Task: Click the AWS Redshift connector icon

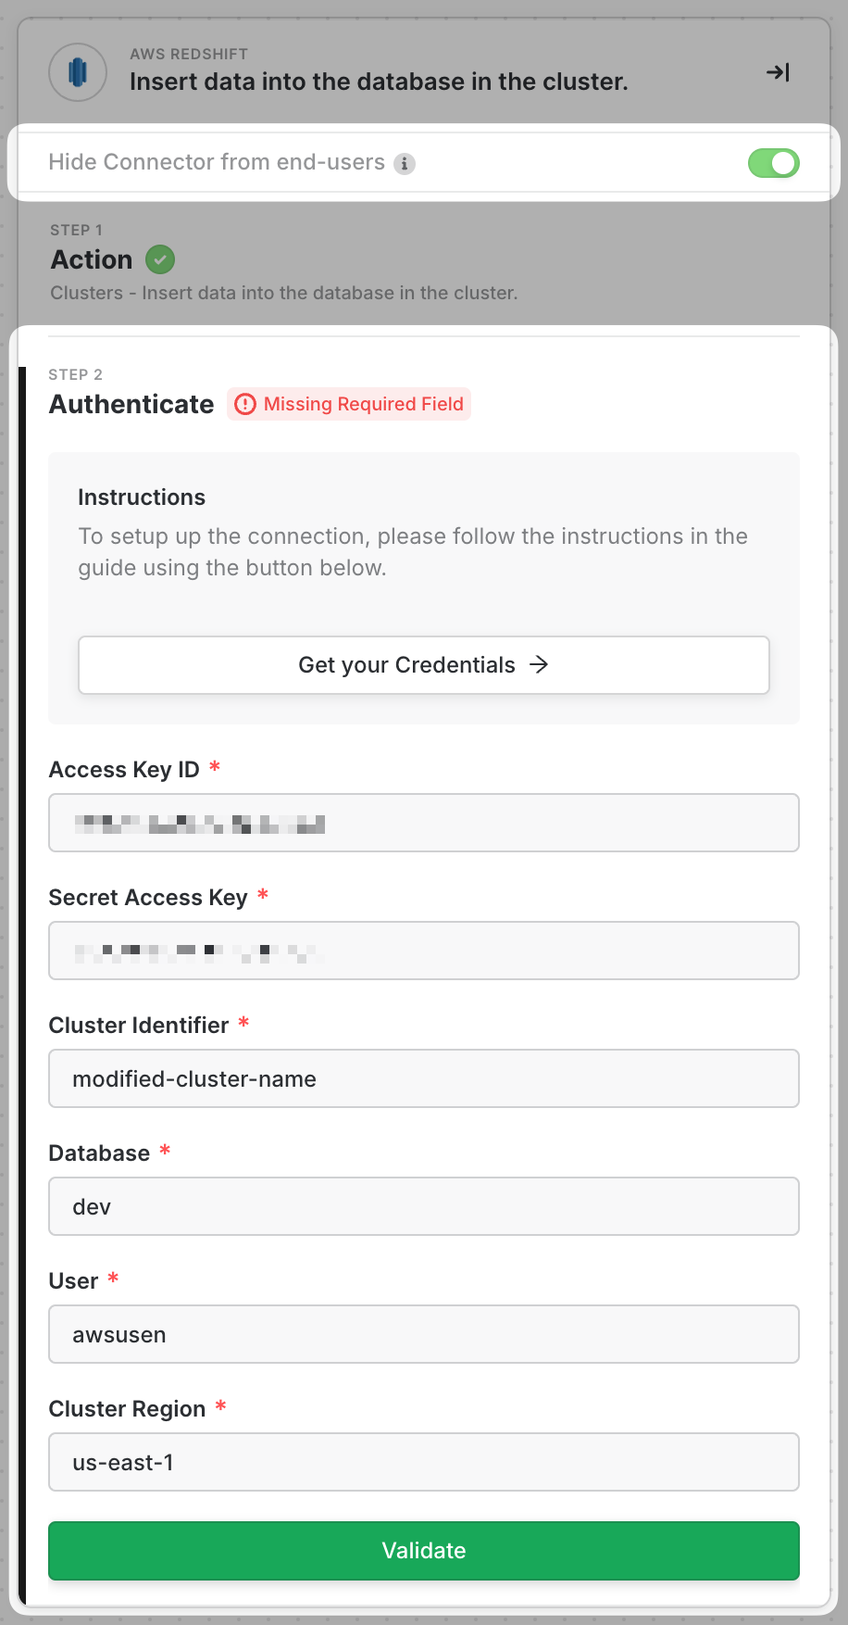Action: 78,72
